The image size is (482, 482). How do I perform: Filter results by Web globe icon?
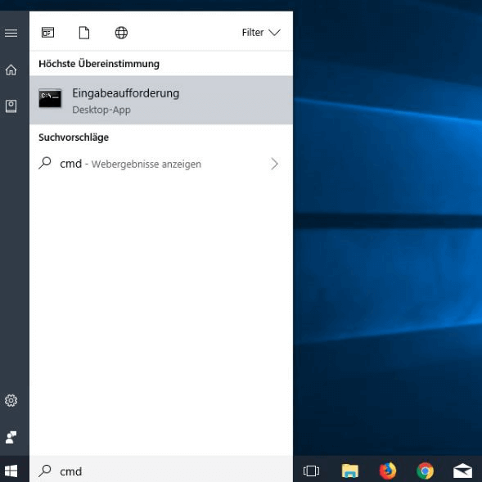[x=121, y=33]
